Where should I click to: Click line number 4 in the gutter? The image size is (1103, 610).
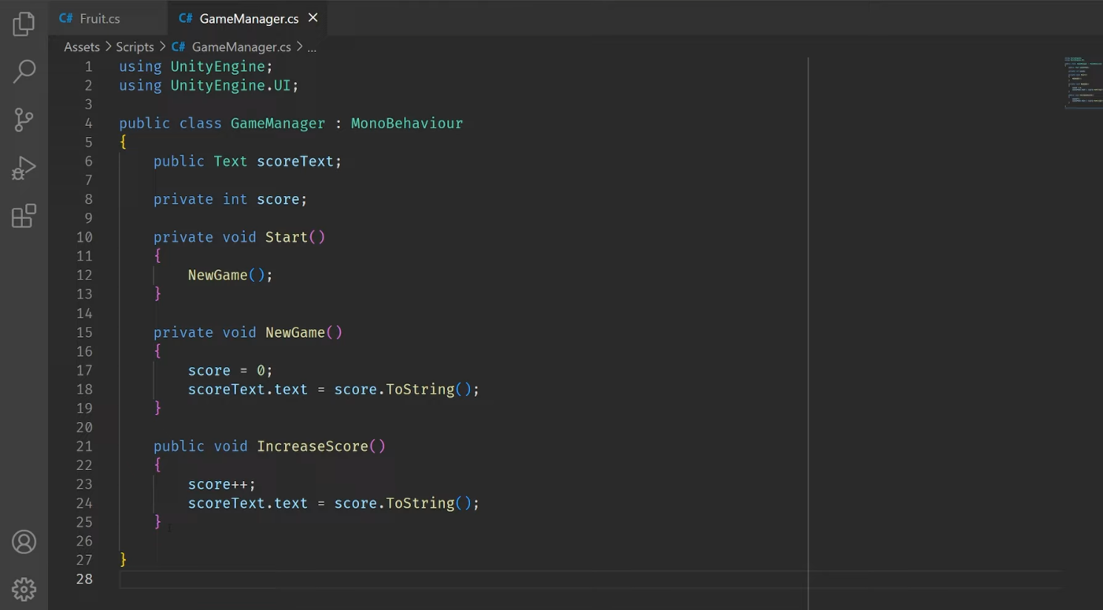pyautogui.click(x=88, y=123)
